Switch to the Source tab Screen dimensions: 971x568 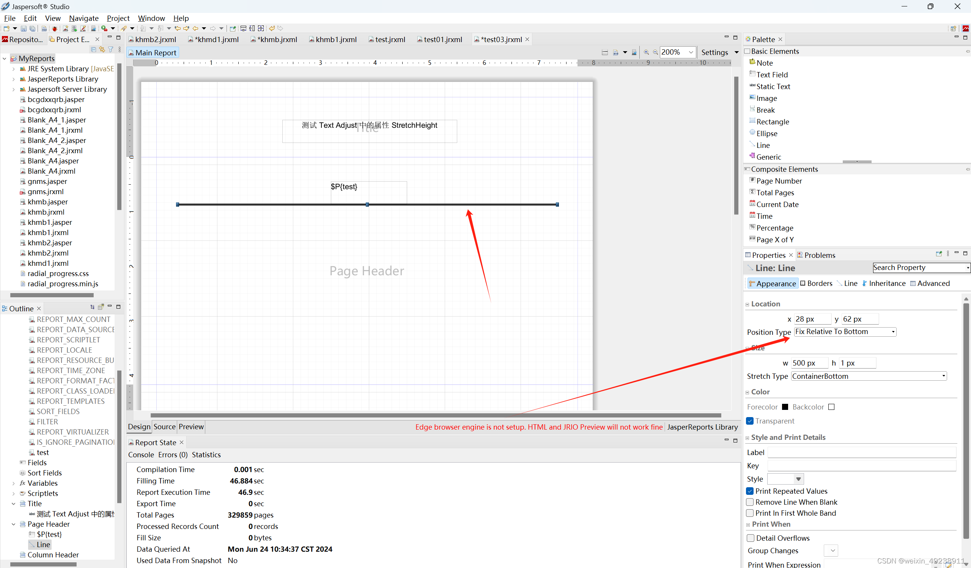tap(164, 427)
